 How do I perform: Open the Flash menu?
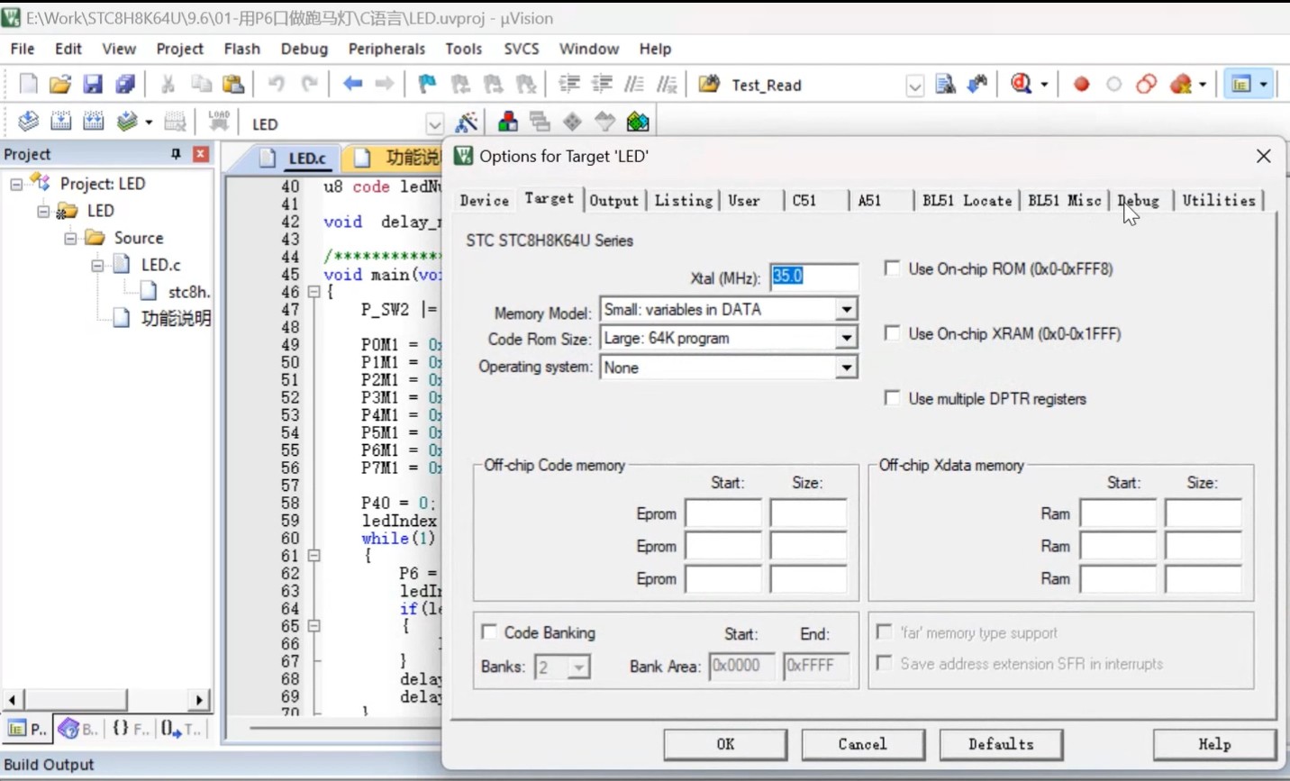pyautogui.click(x=242, y=49)
